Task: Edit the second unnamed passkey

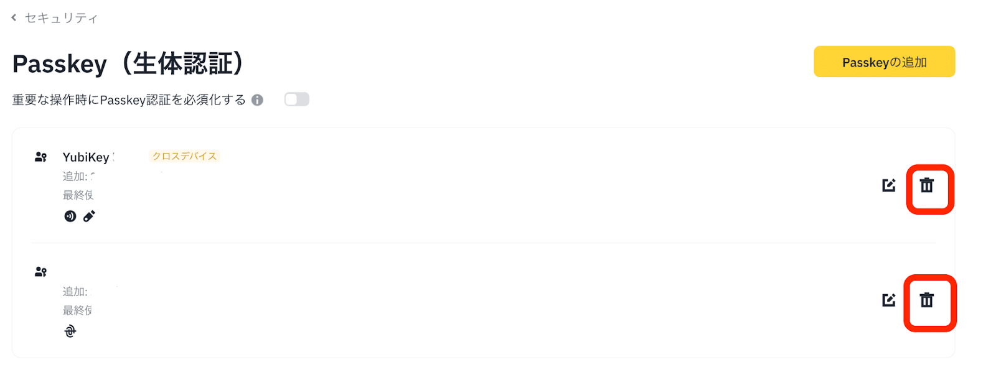Action: pyautogui.click(x=889, y=300)
